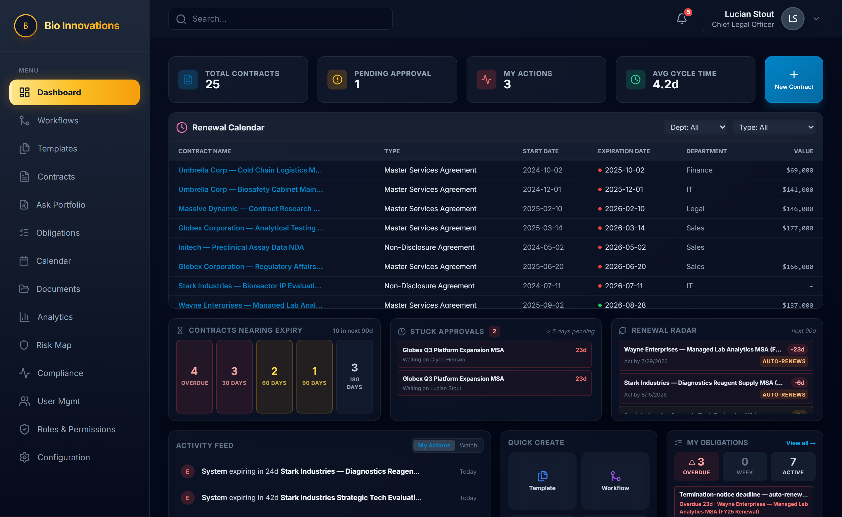This screenshot has height=517, width=842.
Task: Click the search magnifier icon
Action: [x=181, y=19]
